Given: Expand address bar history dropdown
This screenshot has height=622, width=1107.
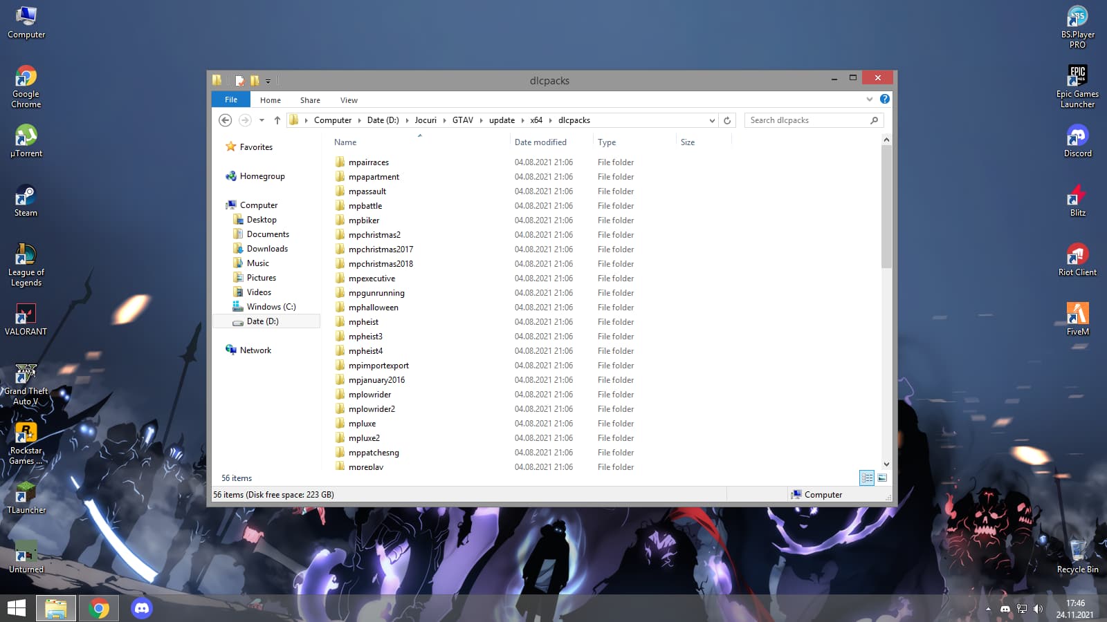Looking at the screenshot, I should (712, 120).
